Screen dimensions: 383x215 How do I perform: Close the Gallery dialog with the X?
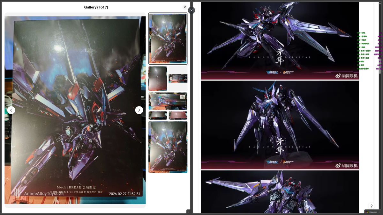point(184,7)
